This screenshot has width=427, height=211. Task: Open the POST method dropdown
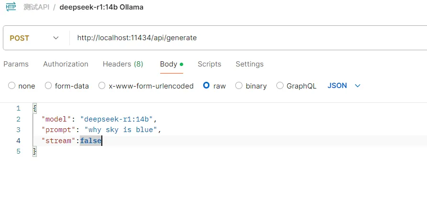pos(34,38)
